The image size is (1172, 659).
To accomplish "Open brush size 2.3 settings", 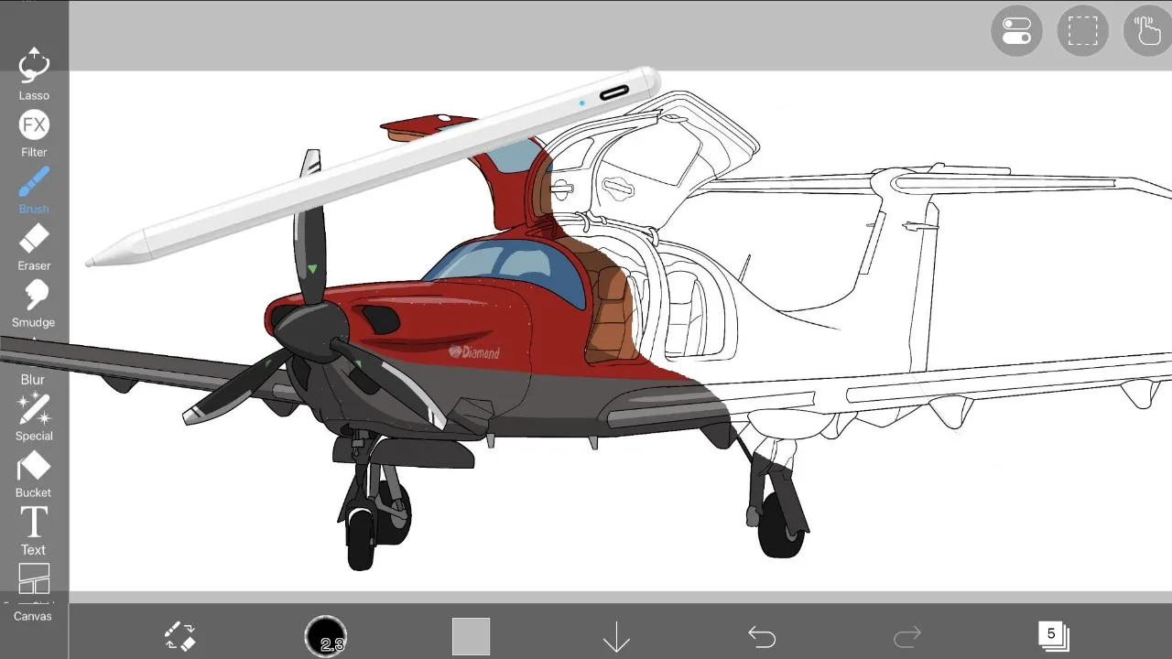I will coord(326,636).
